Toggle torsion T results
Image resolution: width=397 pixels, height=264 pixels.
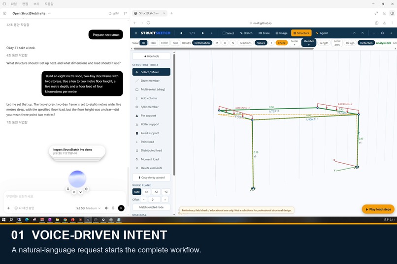click(x=271, y=43)
